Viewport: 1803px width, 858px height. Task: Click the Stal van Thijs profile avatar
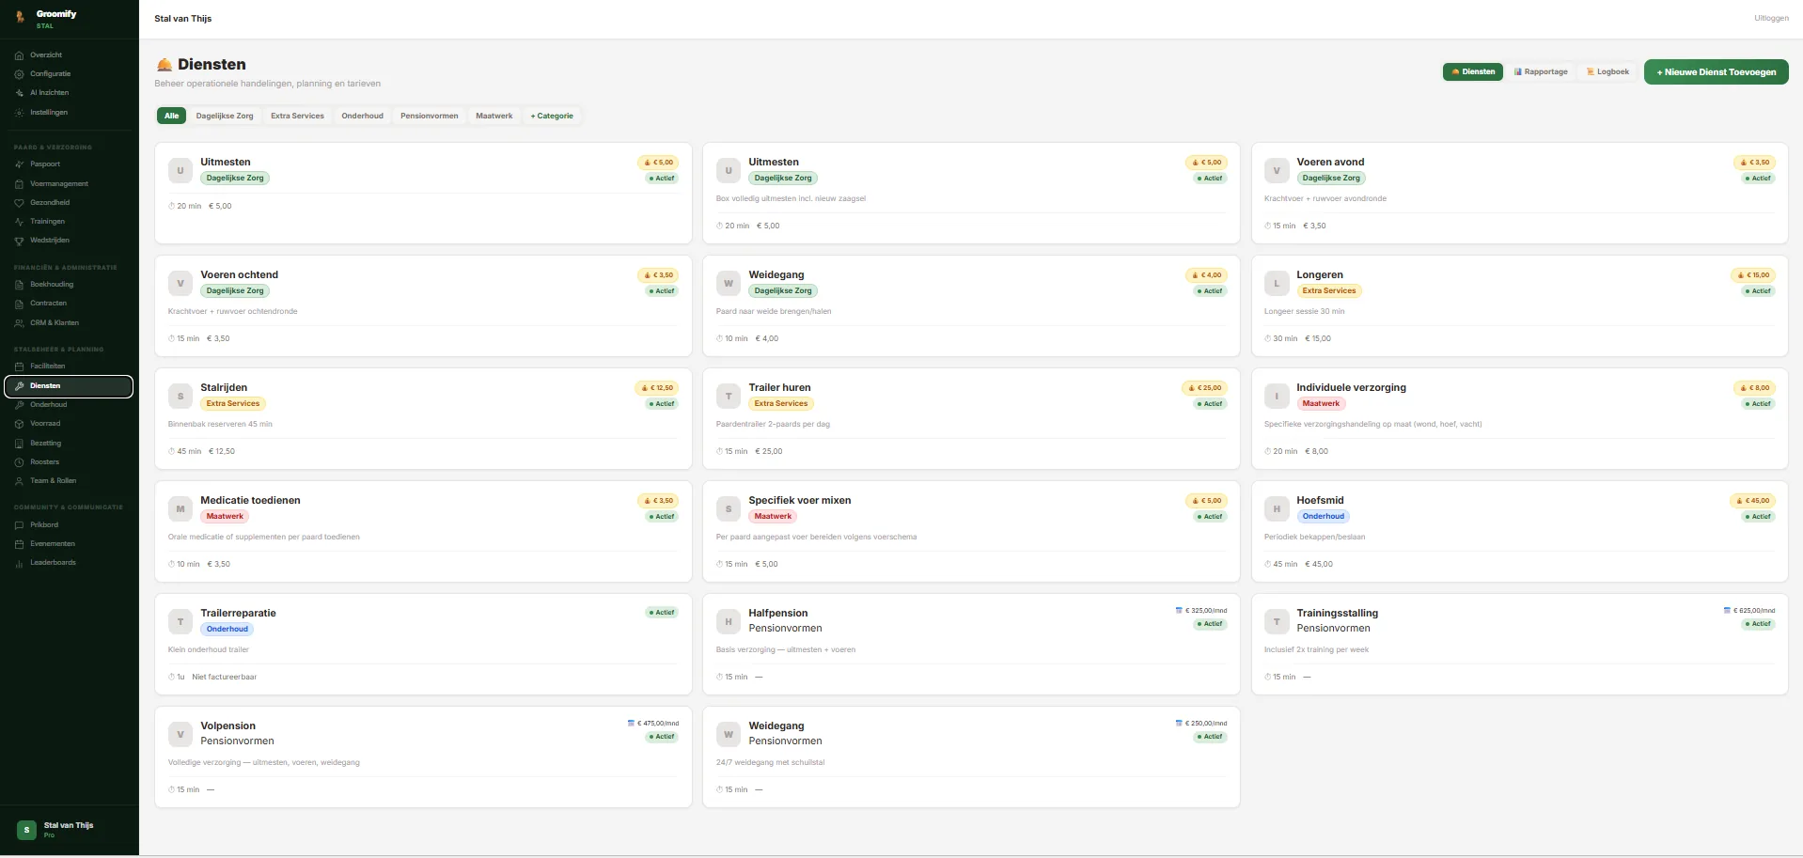[x=26, y=830]
